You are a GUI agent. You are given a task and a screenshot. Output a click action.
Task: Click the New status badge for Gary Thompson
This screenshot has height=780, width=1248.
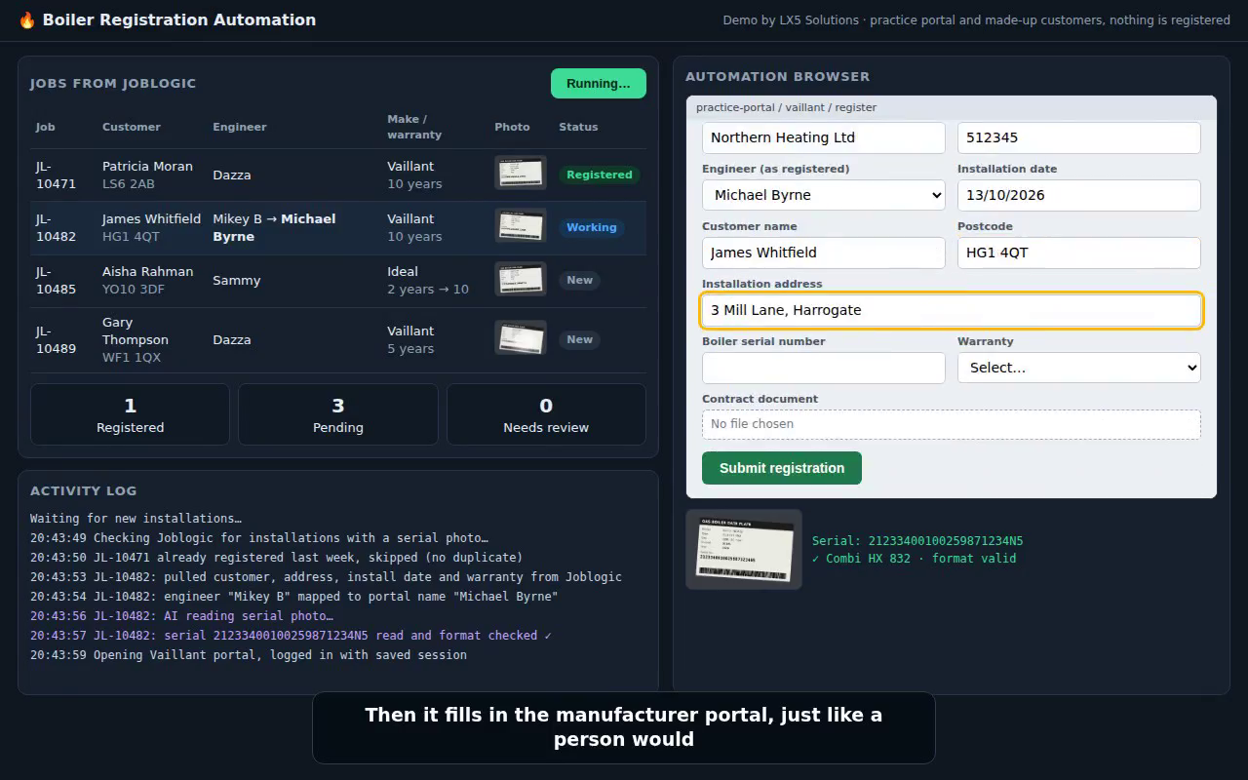tap(579, 339)
